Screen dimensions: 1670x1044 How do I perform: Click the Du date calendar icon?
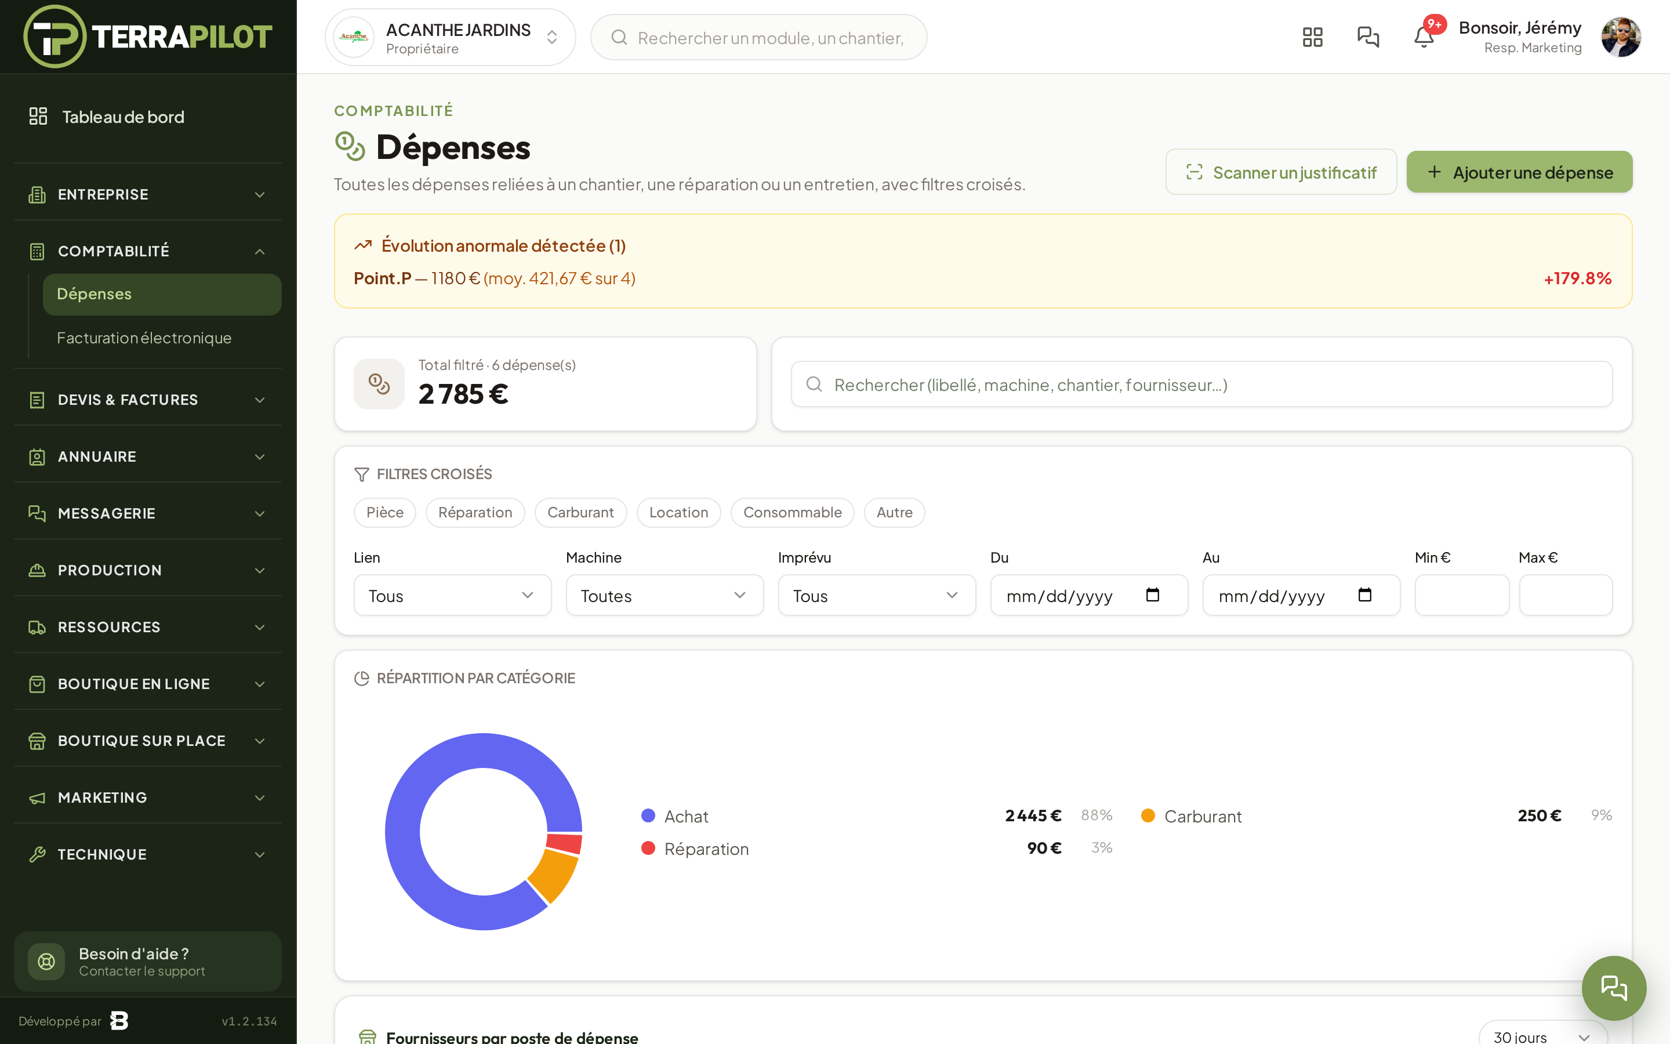[x=1152, y=594]
